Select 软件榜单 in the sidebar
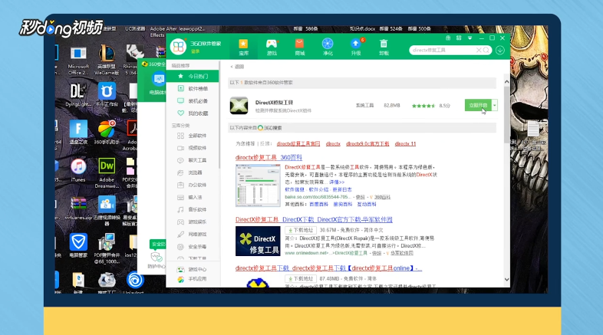Image resolution: width=603 pixels, height=335 pixels. click(x=193, y=89)
